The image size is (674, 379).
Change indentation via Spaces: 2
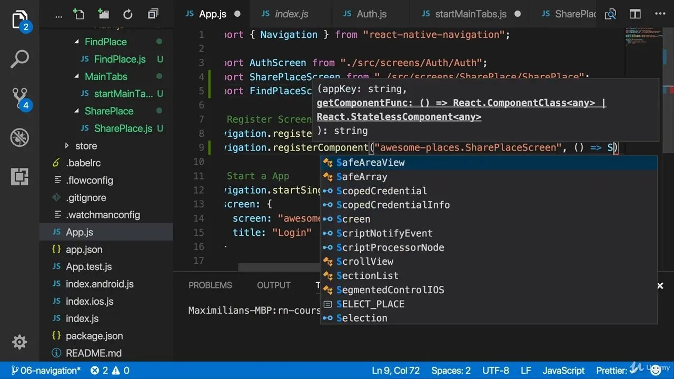click(x=451, y=371)
